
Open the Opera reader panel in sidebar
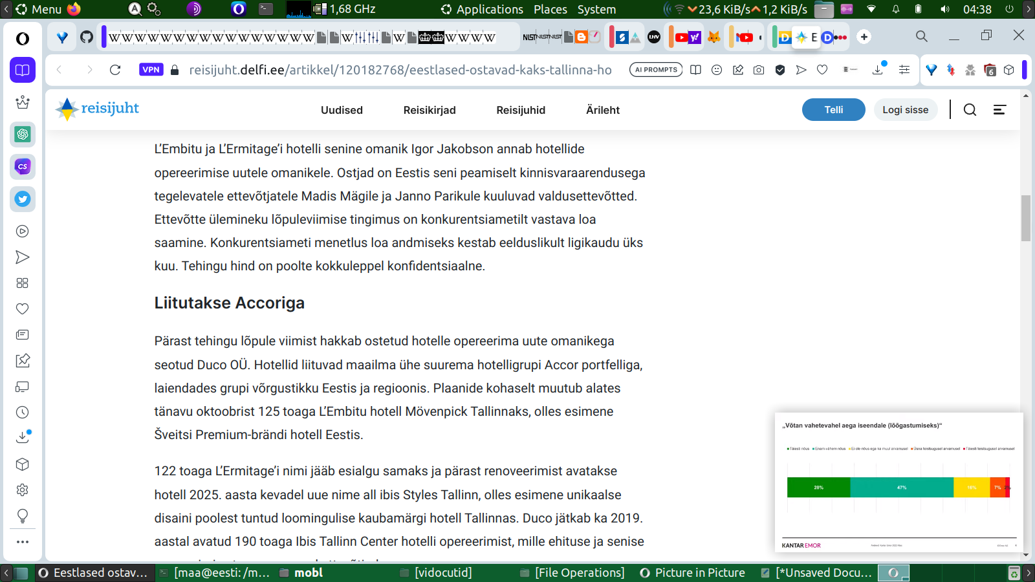coord(23,70)
